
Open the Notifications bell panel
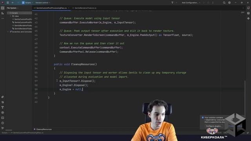pos(248,8)
